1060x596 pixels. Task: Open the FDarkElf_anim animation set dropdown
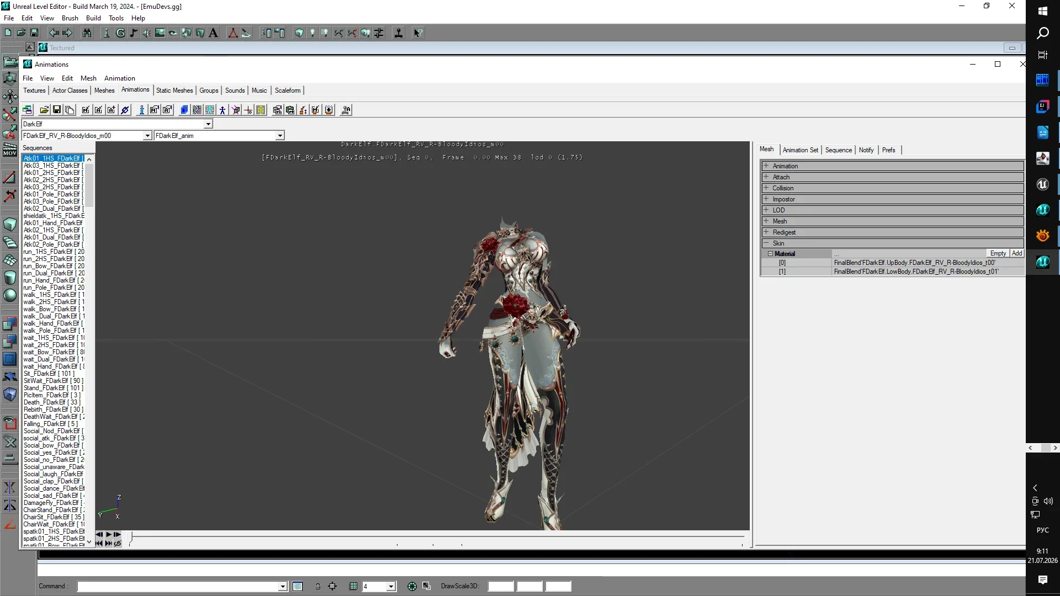click(x=280, y=136)
